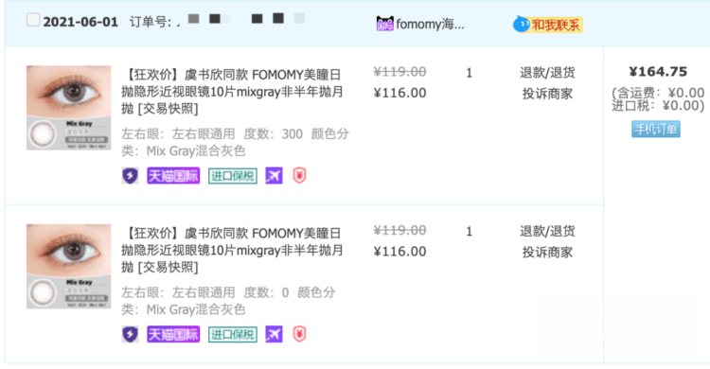Click the blue 手机订单 badge

tap(656, 129)
